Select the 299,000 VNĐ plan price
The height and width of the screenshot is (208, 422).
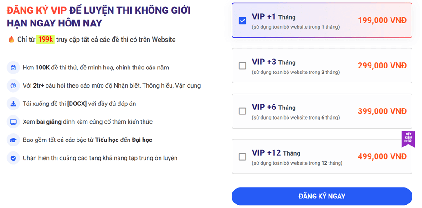[382, 66]
